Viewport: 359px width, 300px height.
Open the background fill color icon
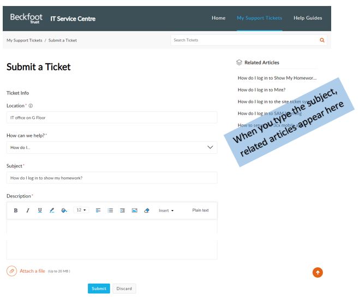click(x=64, y=211)
